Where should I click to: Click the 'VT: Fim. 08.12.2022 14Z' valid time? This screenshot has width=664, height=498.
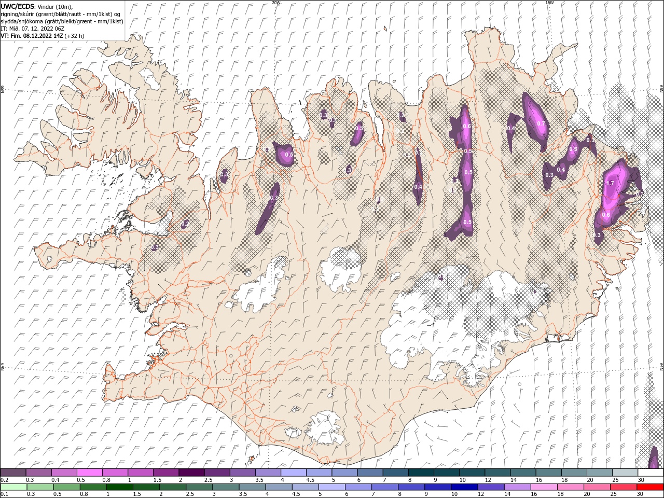tap(32, 36)
